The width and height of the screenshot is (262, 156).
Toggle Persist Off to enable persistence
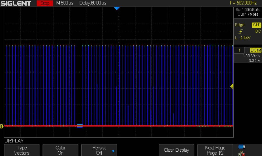tap(99, 150)
